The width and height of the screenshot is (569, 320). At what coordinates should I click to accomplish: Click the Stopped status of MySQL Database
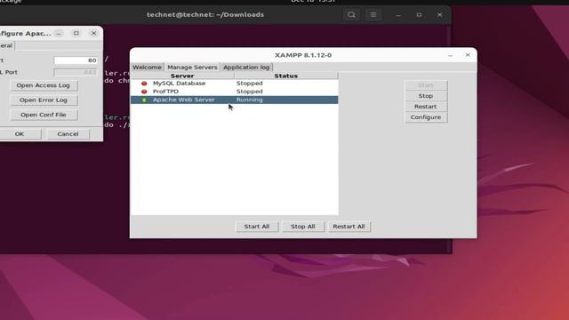pos(249,84)
